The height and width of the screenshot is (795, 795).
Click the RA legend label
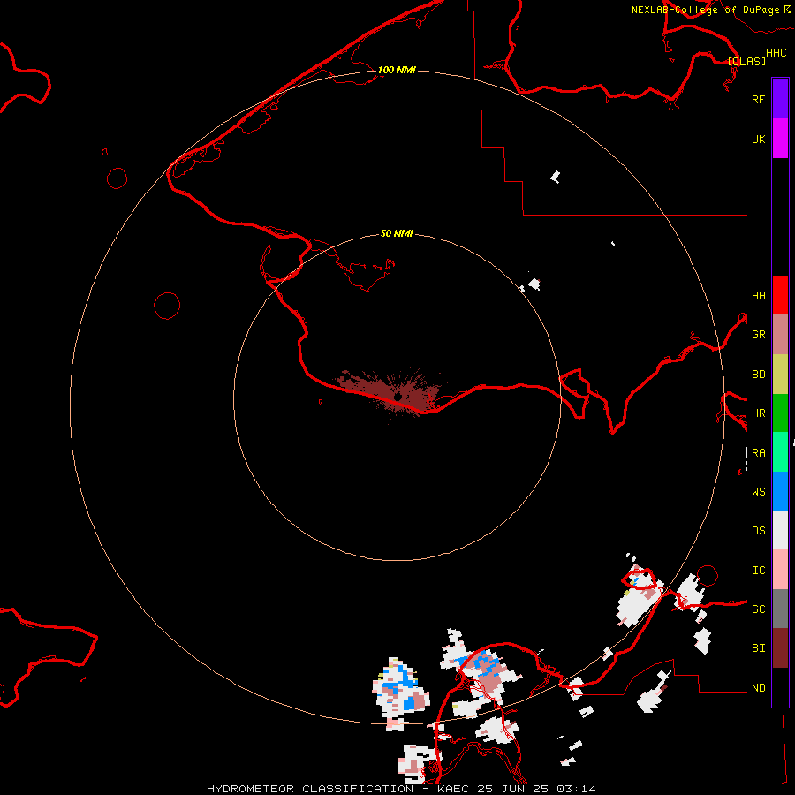758,452
